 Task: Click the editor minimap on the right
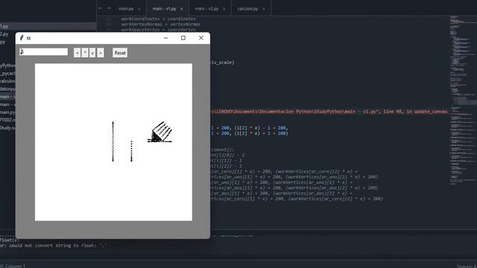463,100
